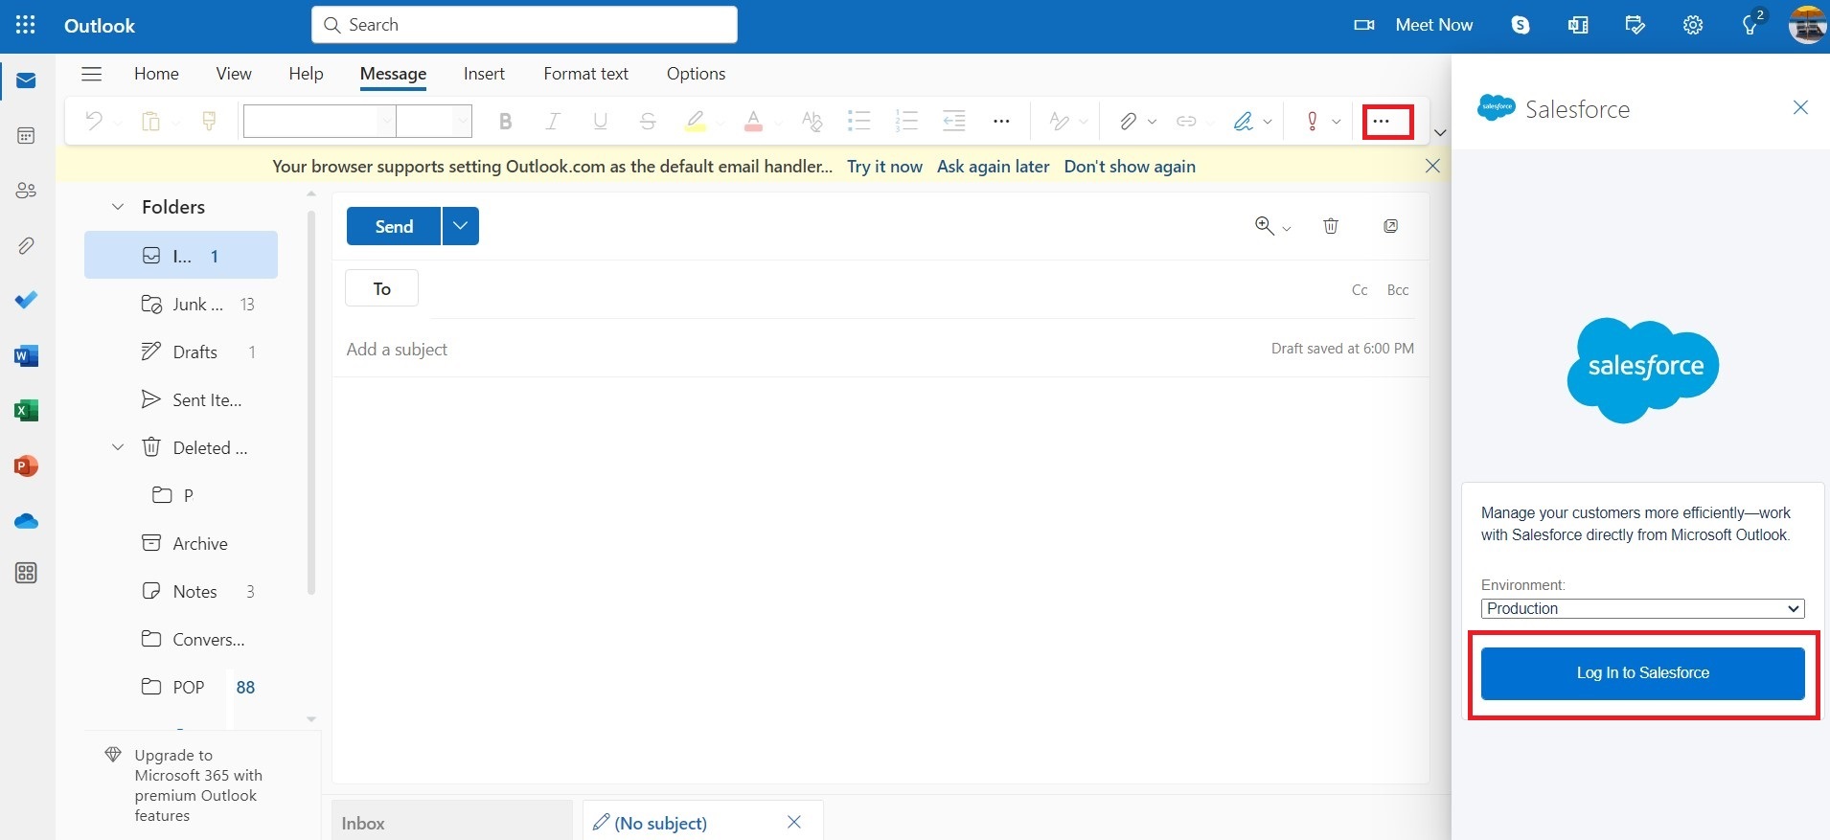Toggle Strikethrough formatting

click(x=648, y=121)
